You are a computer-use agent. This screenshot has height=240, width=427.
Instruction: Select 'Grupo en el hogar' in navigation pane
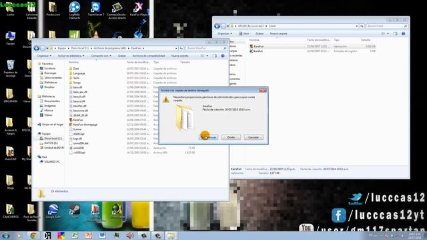tap(51, 125)
